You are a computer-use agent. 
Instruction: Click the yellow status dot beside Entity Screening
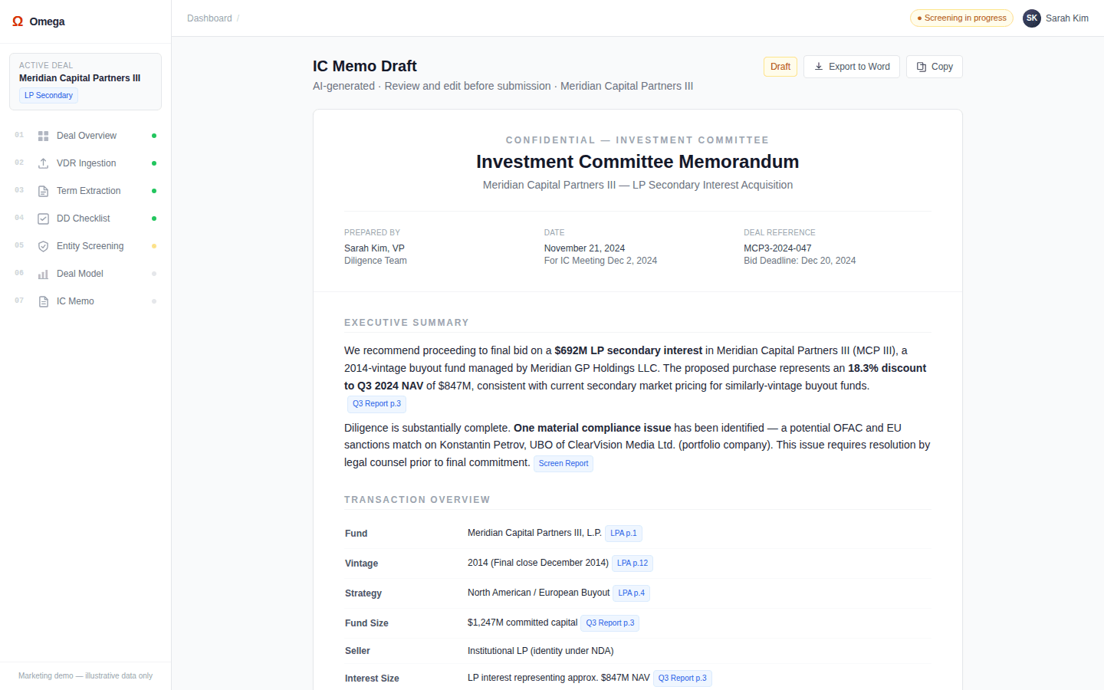[153, 245]
